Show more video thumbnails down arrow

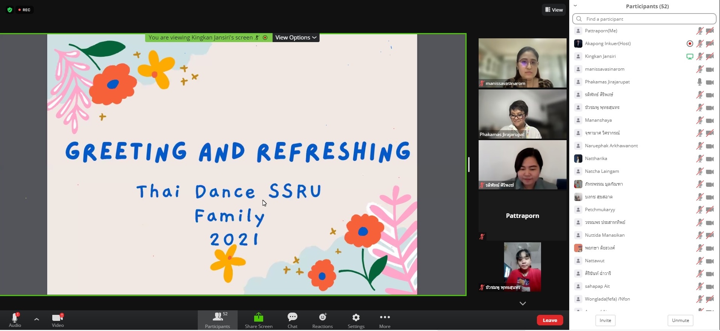coord(523,304)
